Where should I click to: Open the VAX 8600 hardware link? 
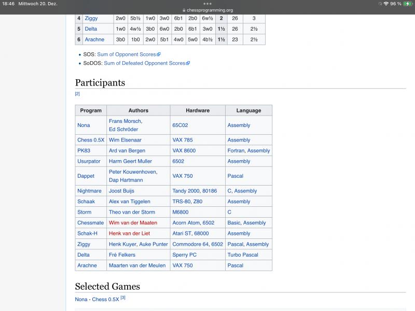[x=185, y=151]
